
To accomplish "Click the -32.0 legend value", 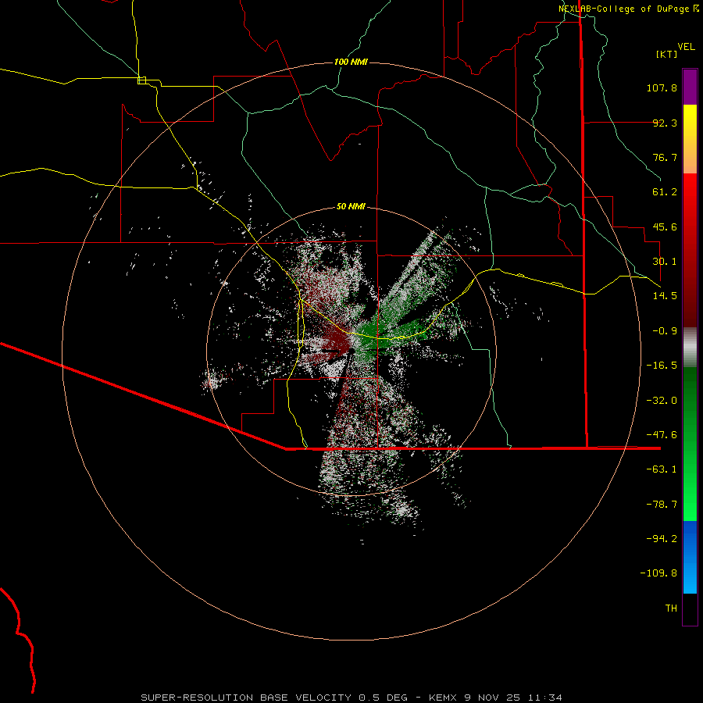I will [x=662, y=401].
